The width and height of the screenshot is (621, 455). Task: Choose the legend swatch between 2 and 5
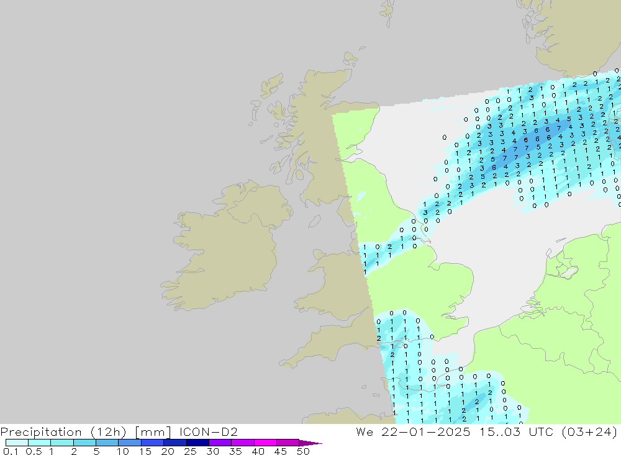point(84,443)
